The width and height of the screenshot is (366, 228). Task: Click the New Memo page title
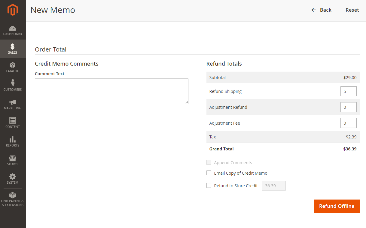click(53, 10)
